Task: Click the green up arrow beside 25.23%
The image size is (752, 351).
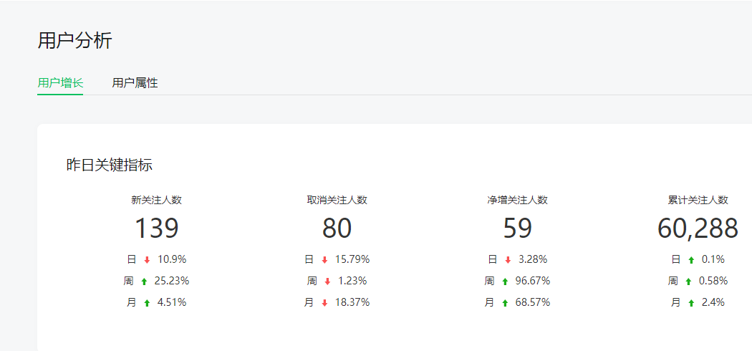Action: coord(144,282)
